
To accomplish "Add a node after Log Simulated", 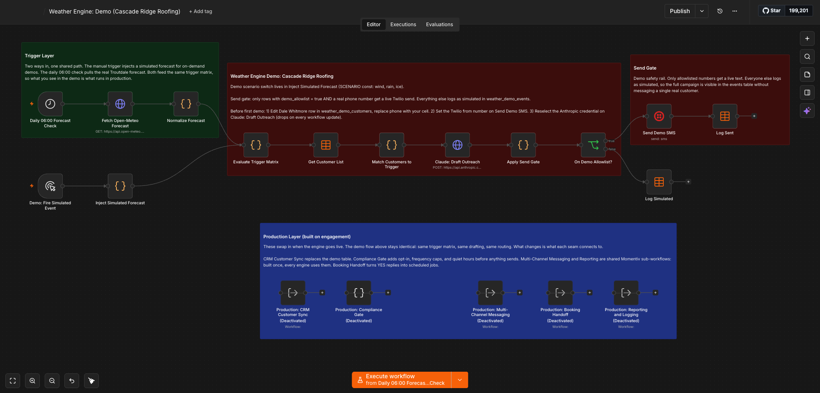I will click(x=688, y=182).
